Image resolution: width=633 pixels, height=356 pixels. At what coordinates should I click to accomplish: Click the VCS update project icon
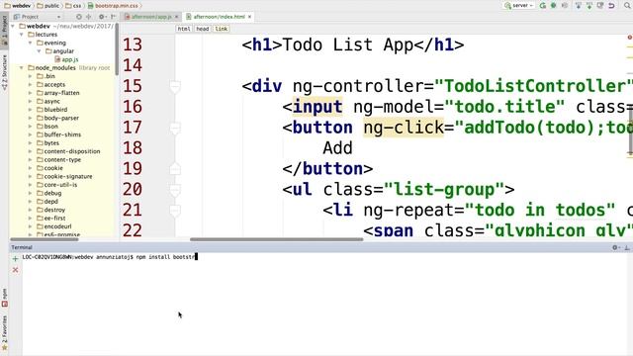(579, 5)
